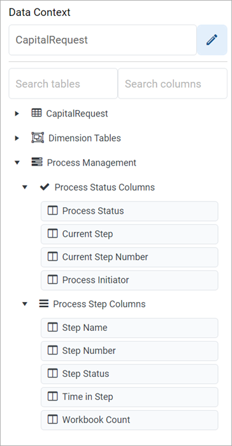Select the Current Step Number column
The height and width of the screenshot is (446, 232).
point(129,257)
